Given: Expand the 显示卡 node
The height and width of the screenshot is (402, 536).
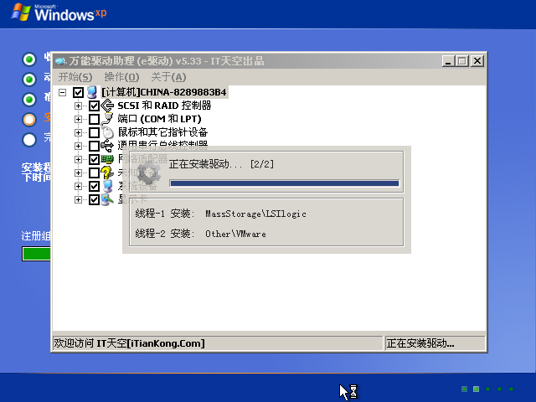Looking at the screenshot, I should (78, 199).
